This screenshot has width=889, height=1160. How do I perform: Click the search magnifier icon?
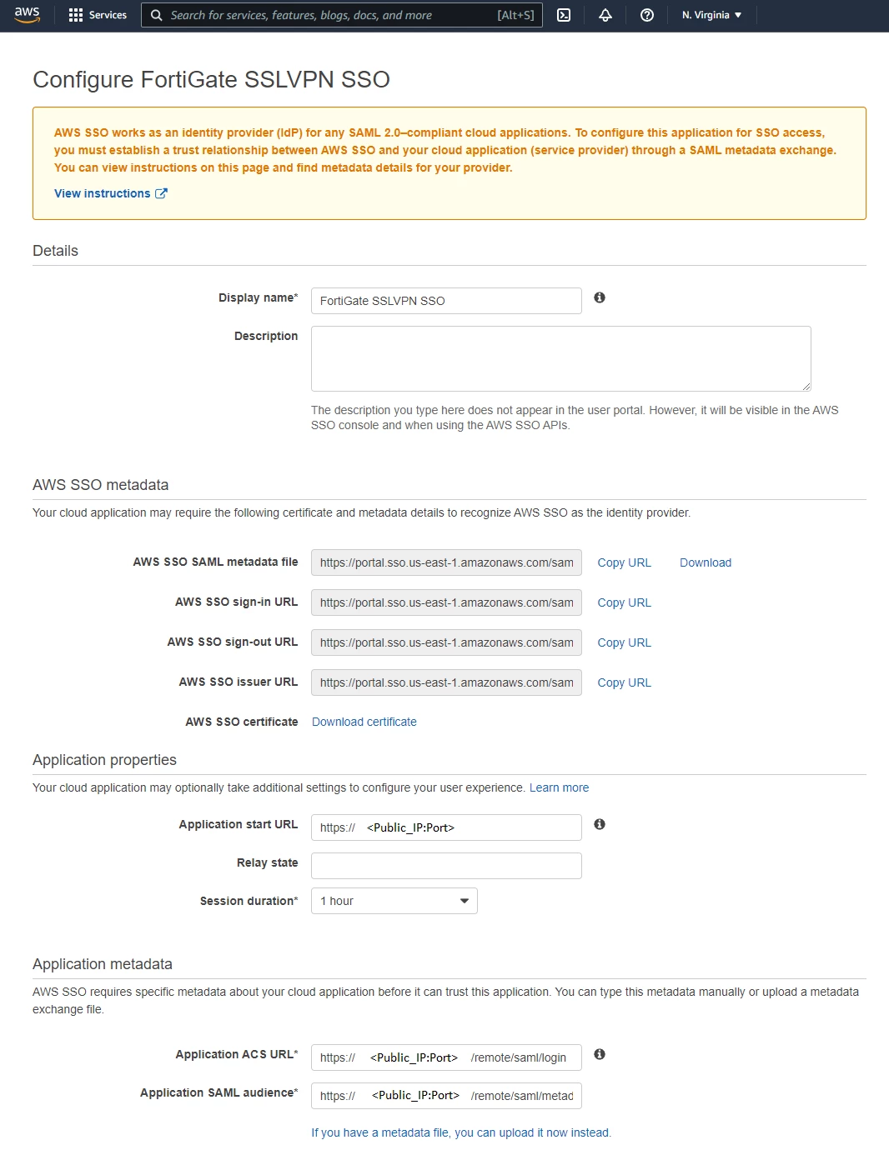pos(156,15)
